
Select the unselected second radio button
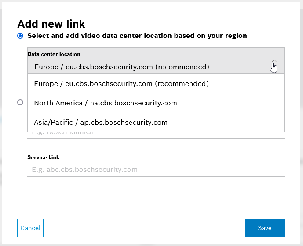[20, 102]
